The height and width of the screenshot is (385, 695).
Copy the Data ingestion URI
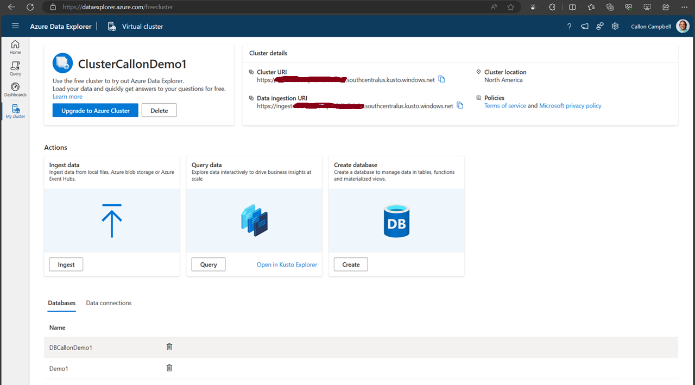460,106
